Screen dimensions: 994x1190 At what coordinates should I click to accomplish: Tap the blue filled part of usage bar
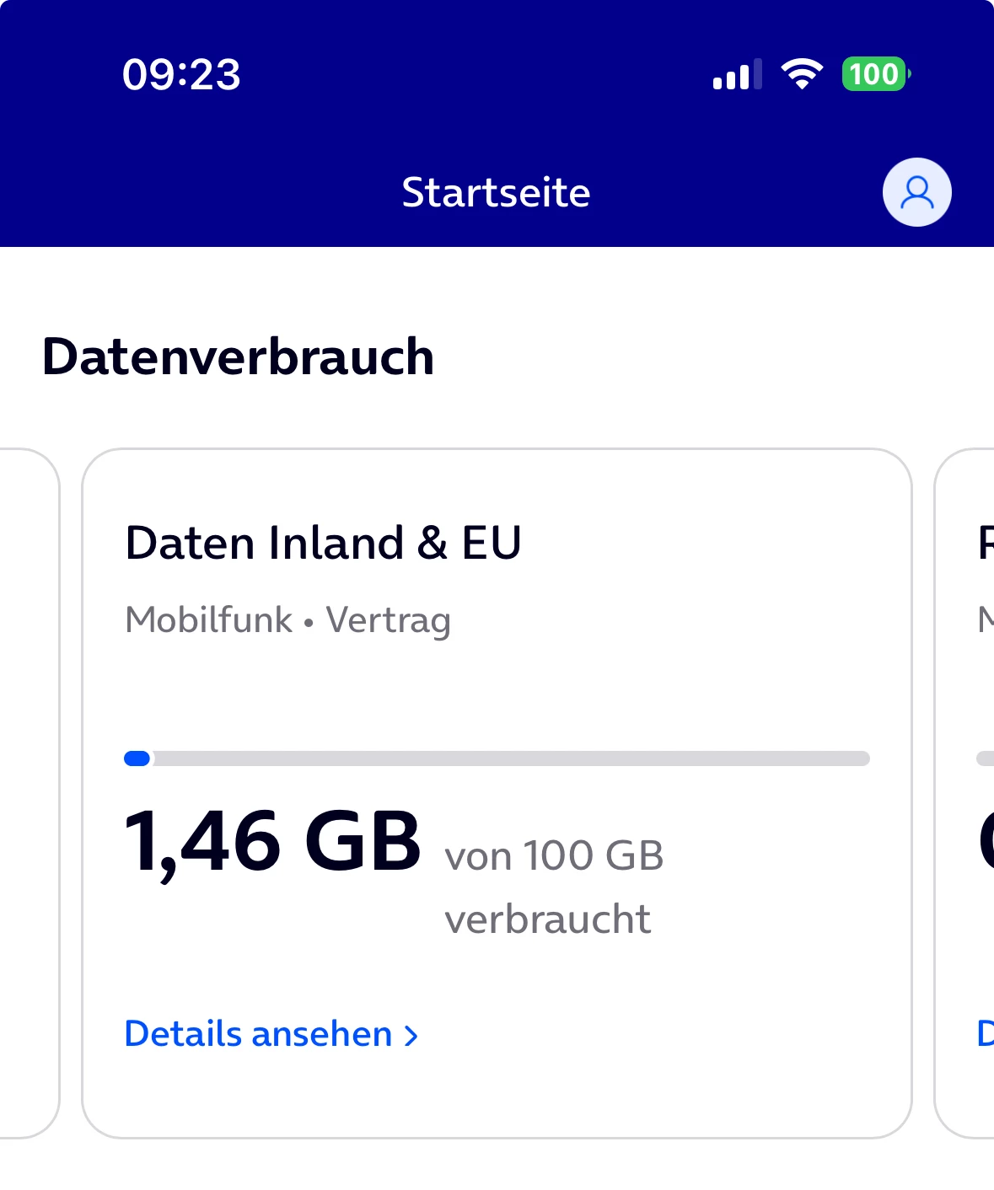click(137, 758)
